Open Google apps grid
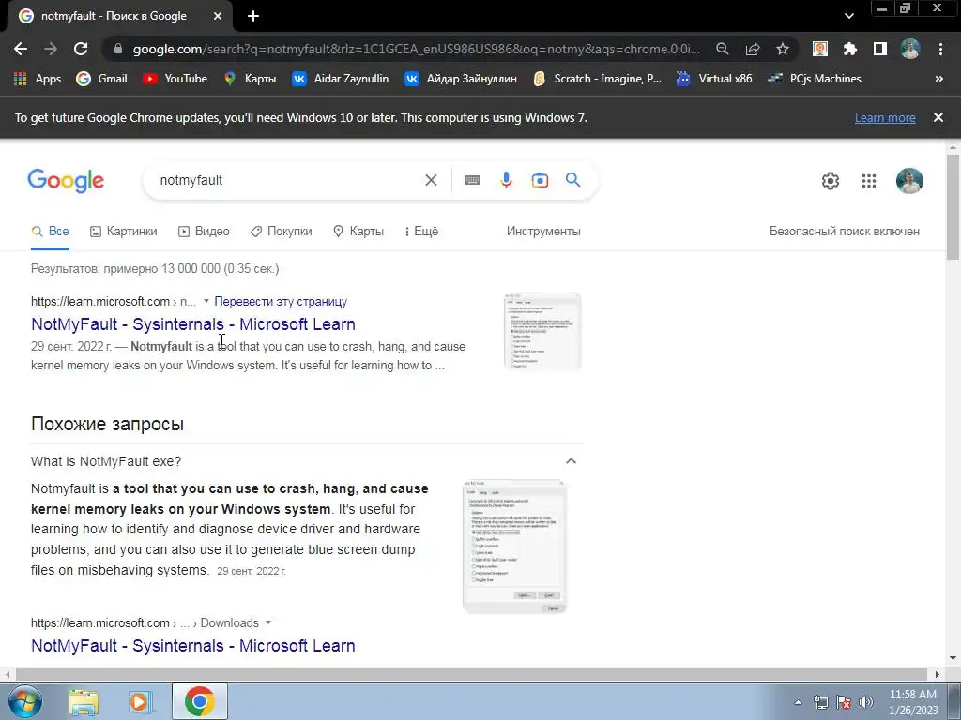This screenshot has height=720, width=961. point(869,181)
